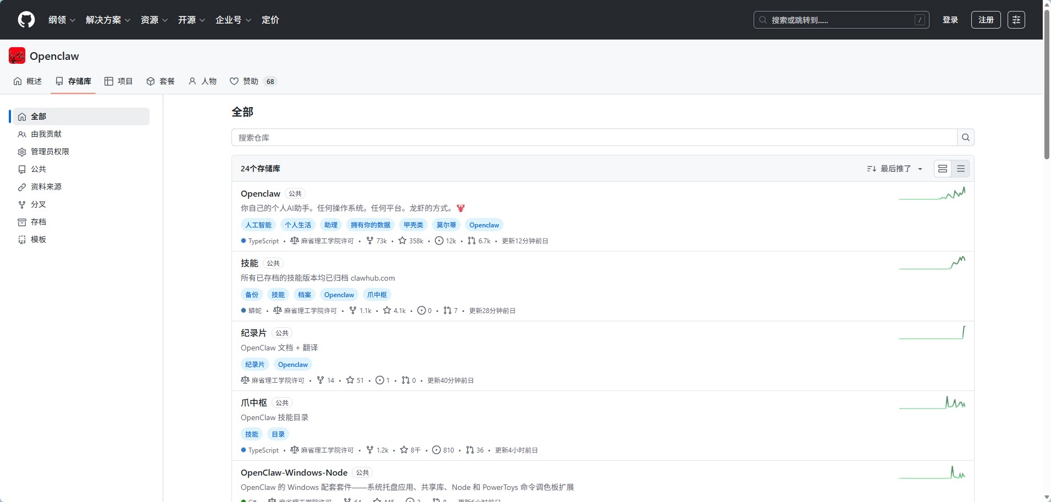The width and height of the screenshot is (1051, 502).
Task: Click the 拥有你的数据 topic tag
Action: (370, 225)
